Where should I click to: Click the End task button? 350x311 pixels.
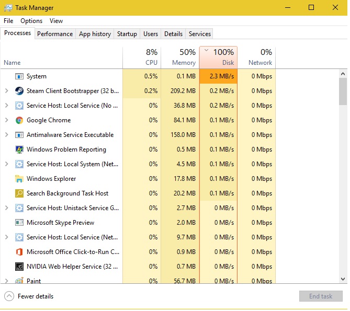[x=321, y=296]
